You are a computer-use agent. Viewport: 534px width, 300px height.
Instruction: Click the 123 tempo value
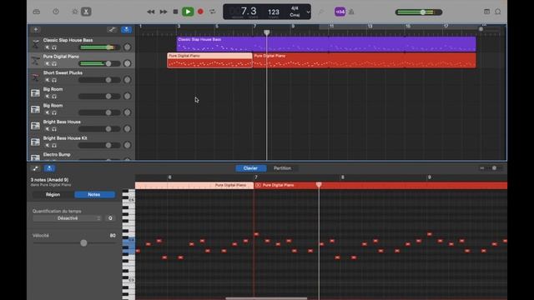pos(274,12)
